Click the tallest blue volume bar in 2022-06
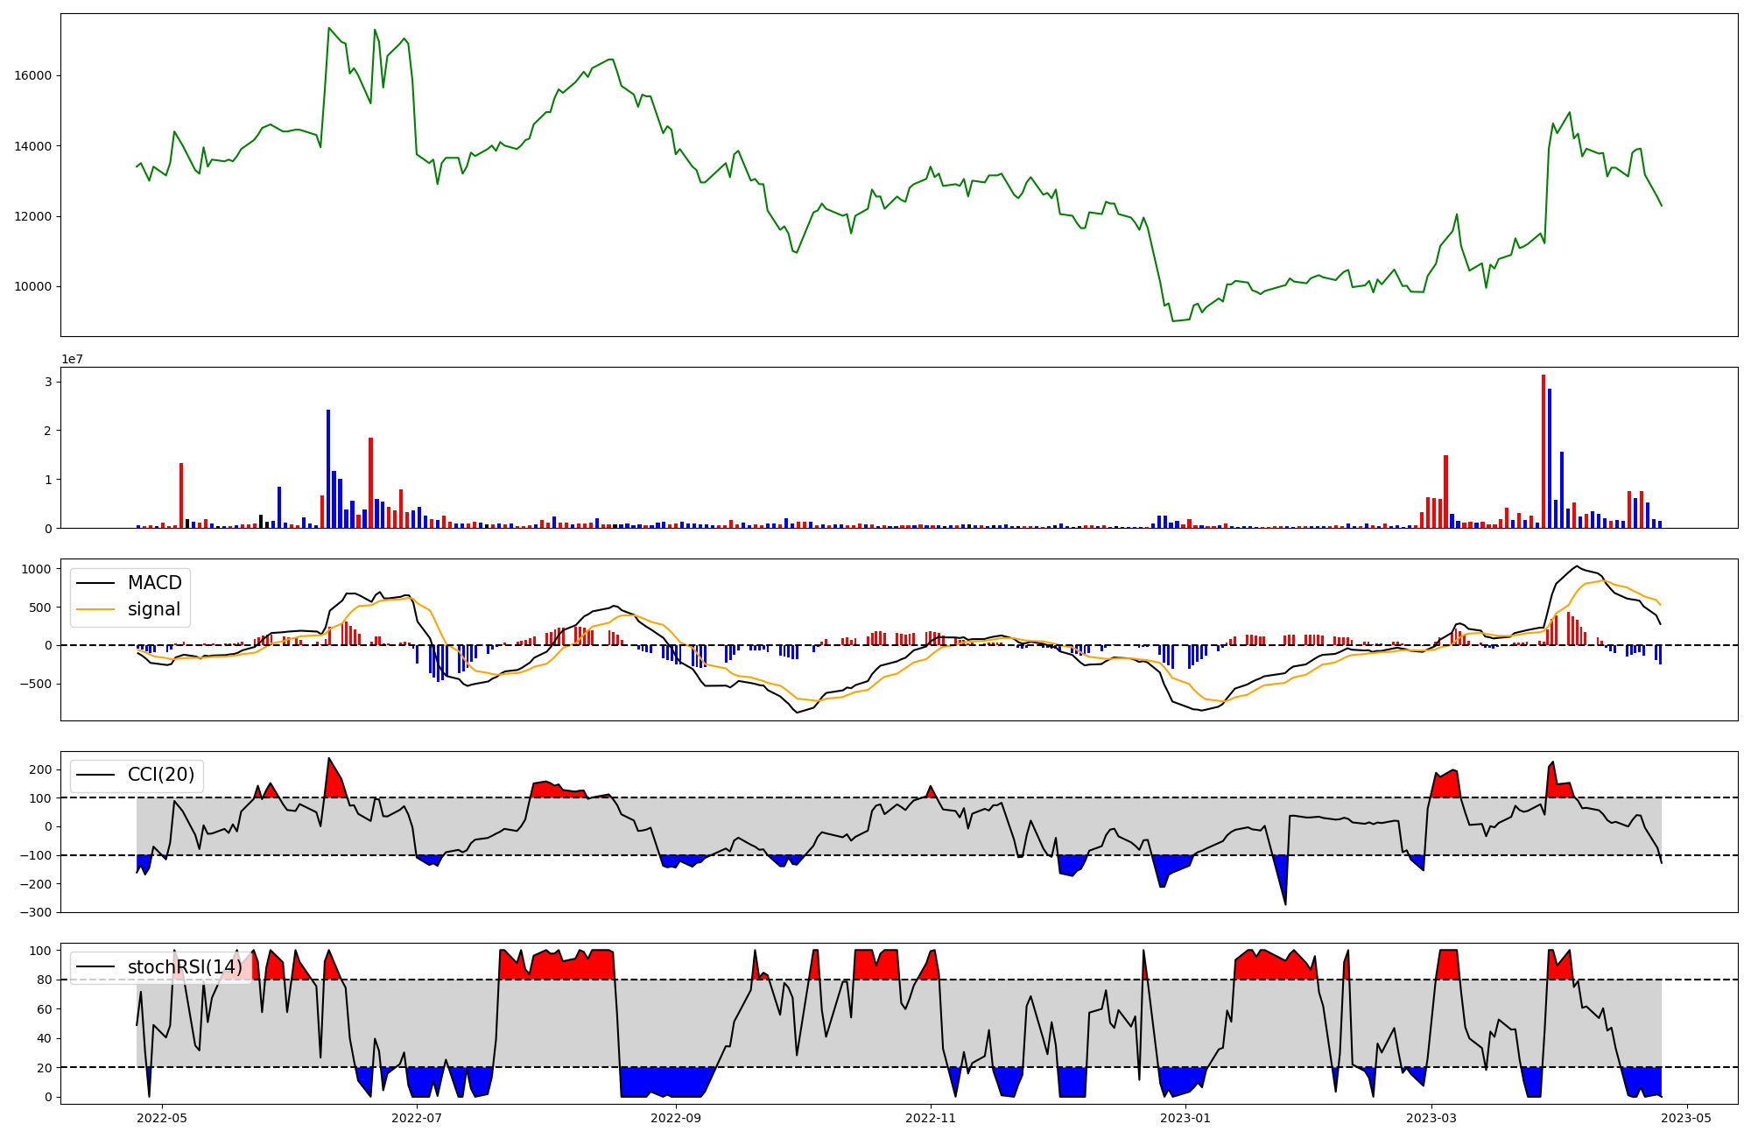This screenshot has height=1138, width=1751. 328,468
